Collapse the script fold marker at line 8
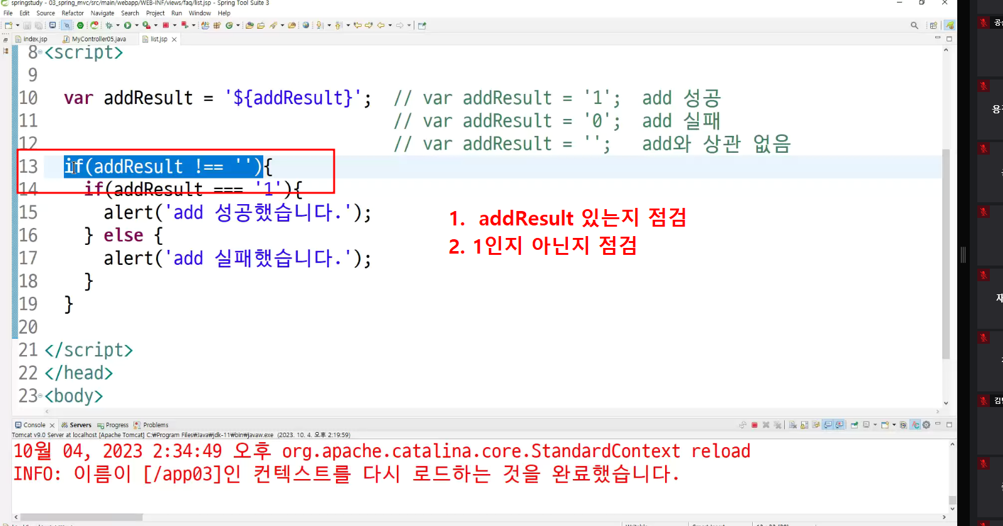1003x526 pixels. coord(41,52)
